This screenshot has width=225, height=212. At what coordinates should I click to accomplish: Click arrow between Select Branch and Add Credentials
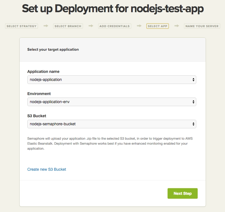click(91, 26)
